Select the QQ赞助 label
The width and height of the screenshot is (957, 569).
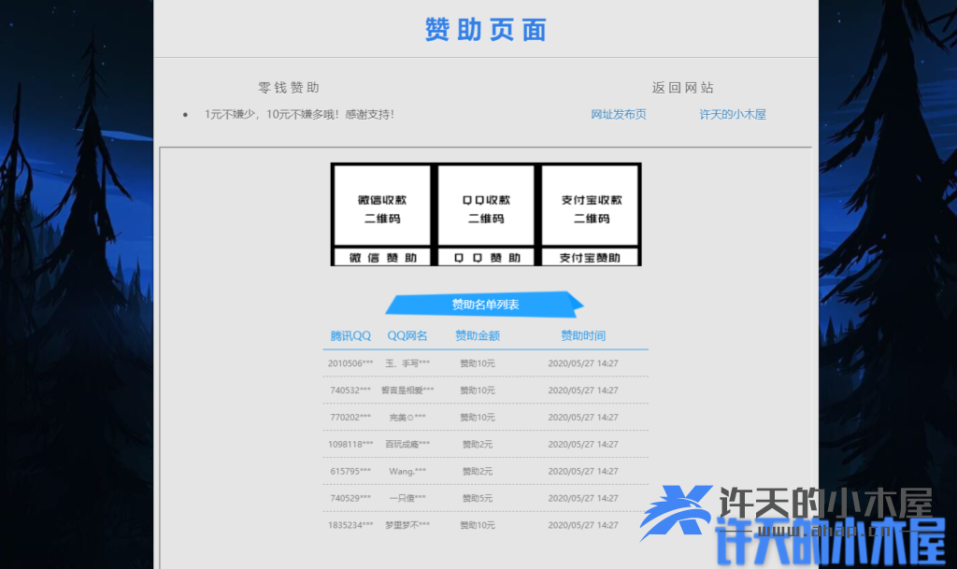486,257
